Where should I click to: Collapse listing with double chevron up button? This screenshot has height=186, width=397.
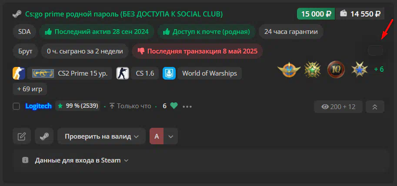tap(375, 107)
